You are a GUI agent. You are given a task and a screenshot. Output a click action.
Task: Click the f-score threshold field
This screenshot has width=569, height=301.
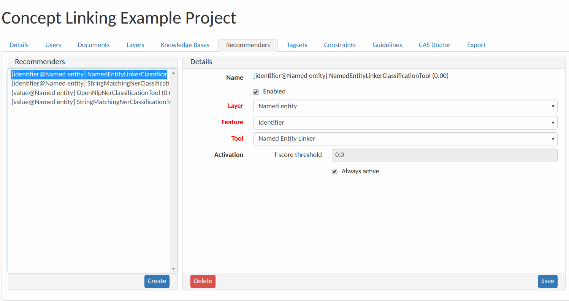[x=445, y=155]
